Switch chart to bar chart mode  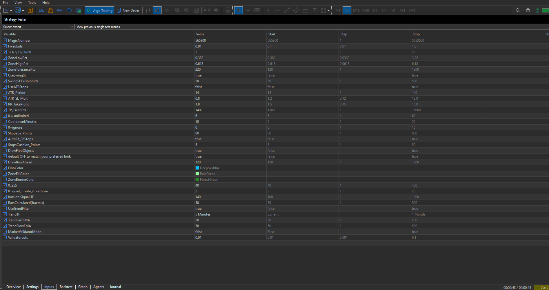click(148, 10)
